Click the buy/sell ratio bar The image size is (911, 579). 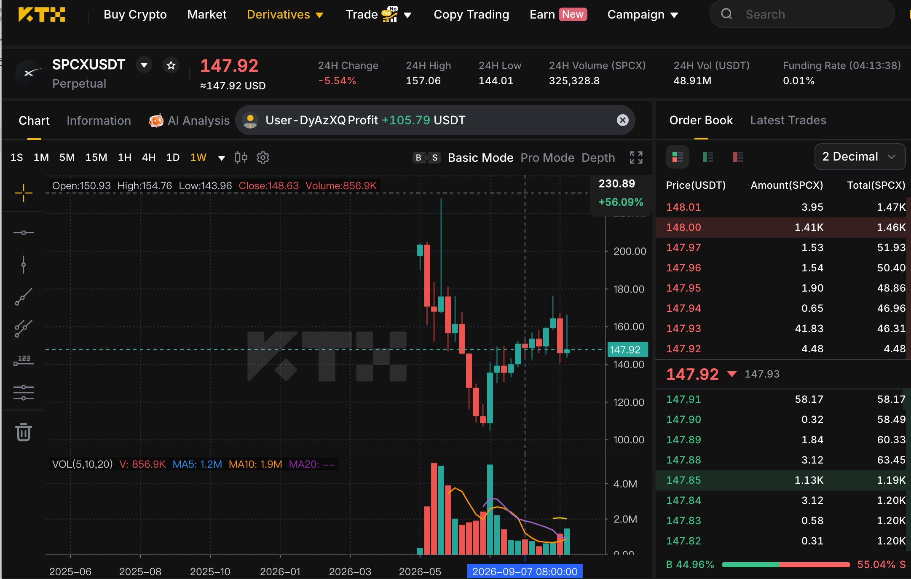coord(786,564)
